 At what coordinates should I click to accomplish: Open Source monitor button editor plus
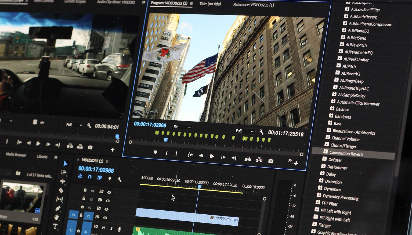[113, 149]
